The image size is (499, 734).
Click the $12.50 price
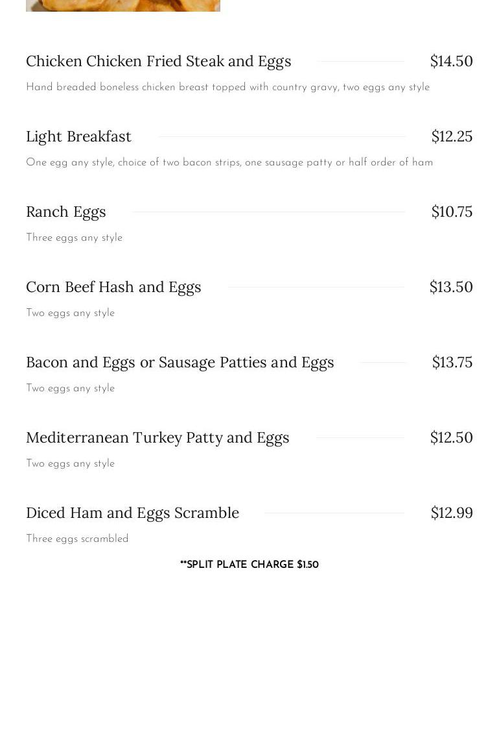(451, 437)
